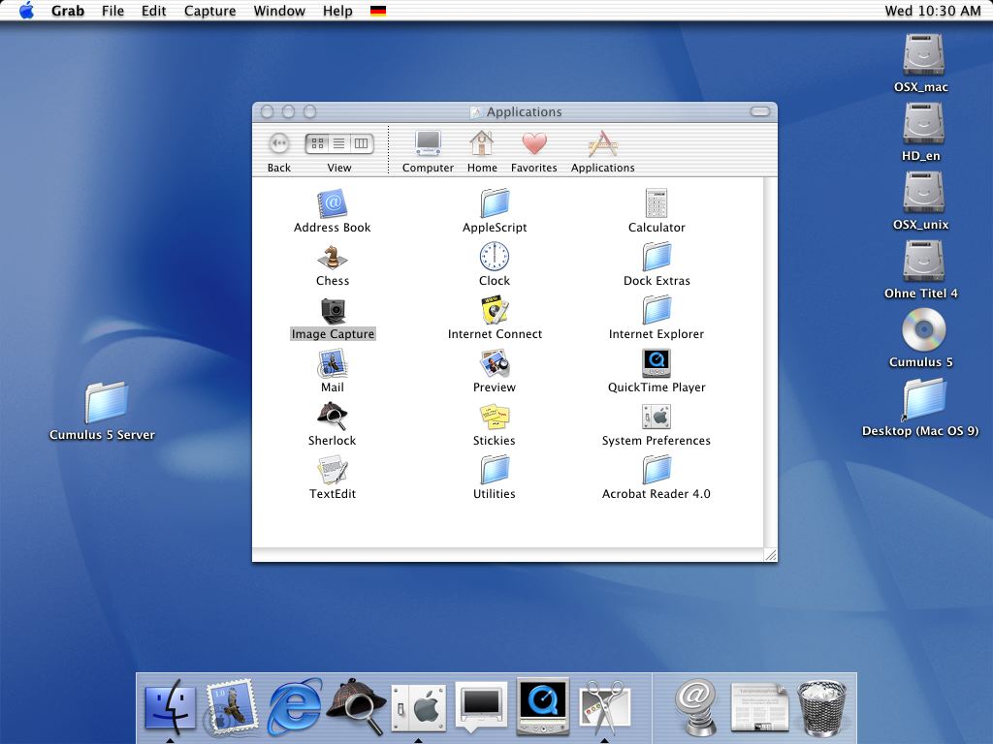Select the Sherlock icon in Applications window
The image size is (993, 744).
coord(332,417)
